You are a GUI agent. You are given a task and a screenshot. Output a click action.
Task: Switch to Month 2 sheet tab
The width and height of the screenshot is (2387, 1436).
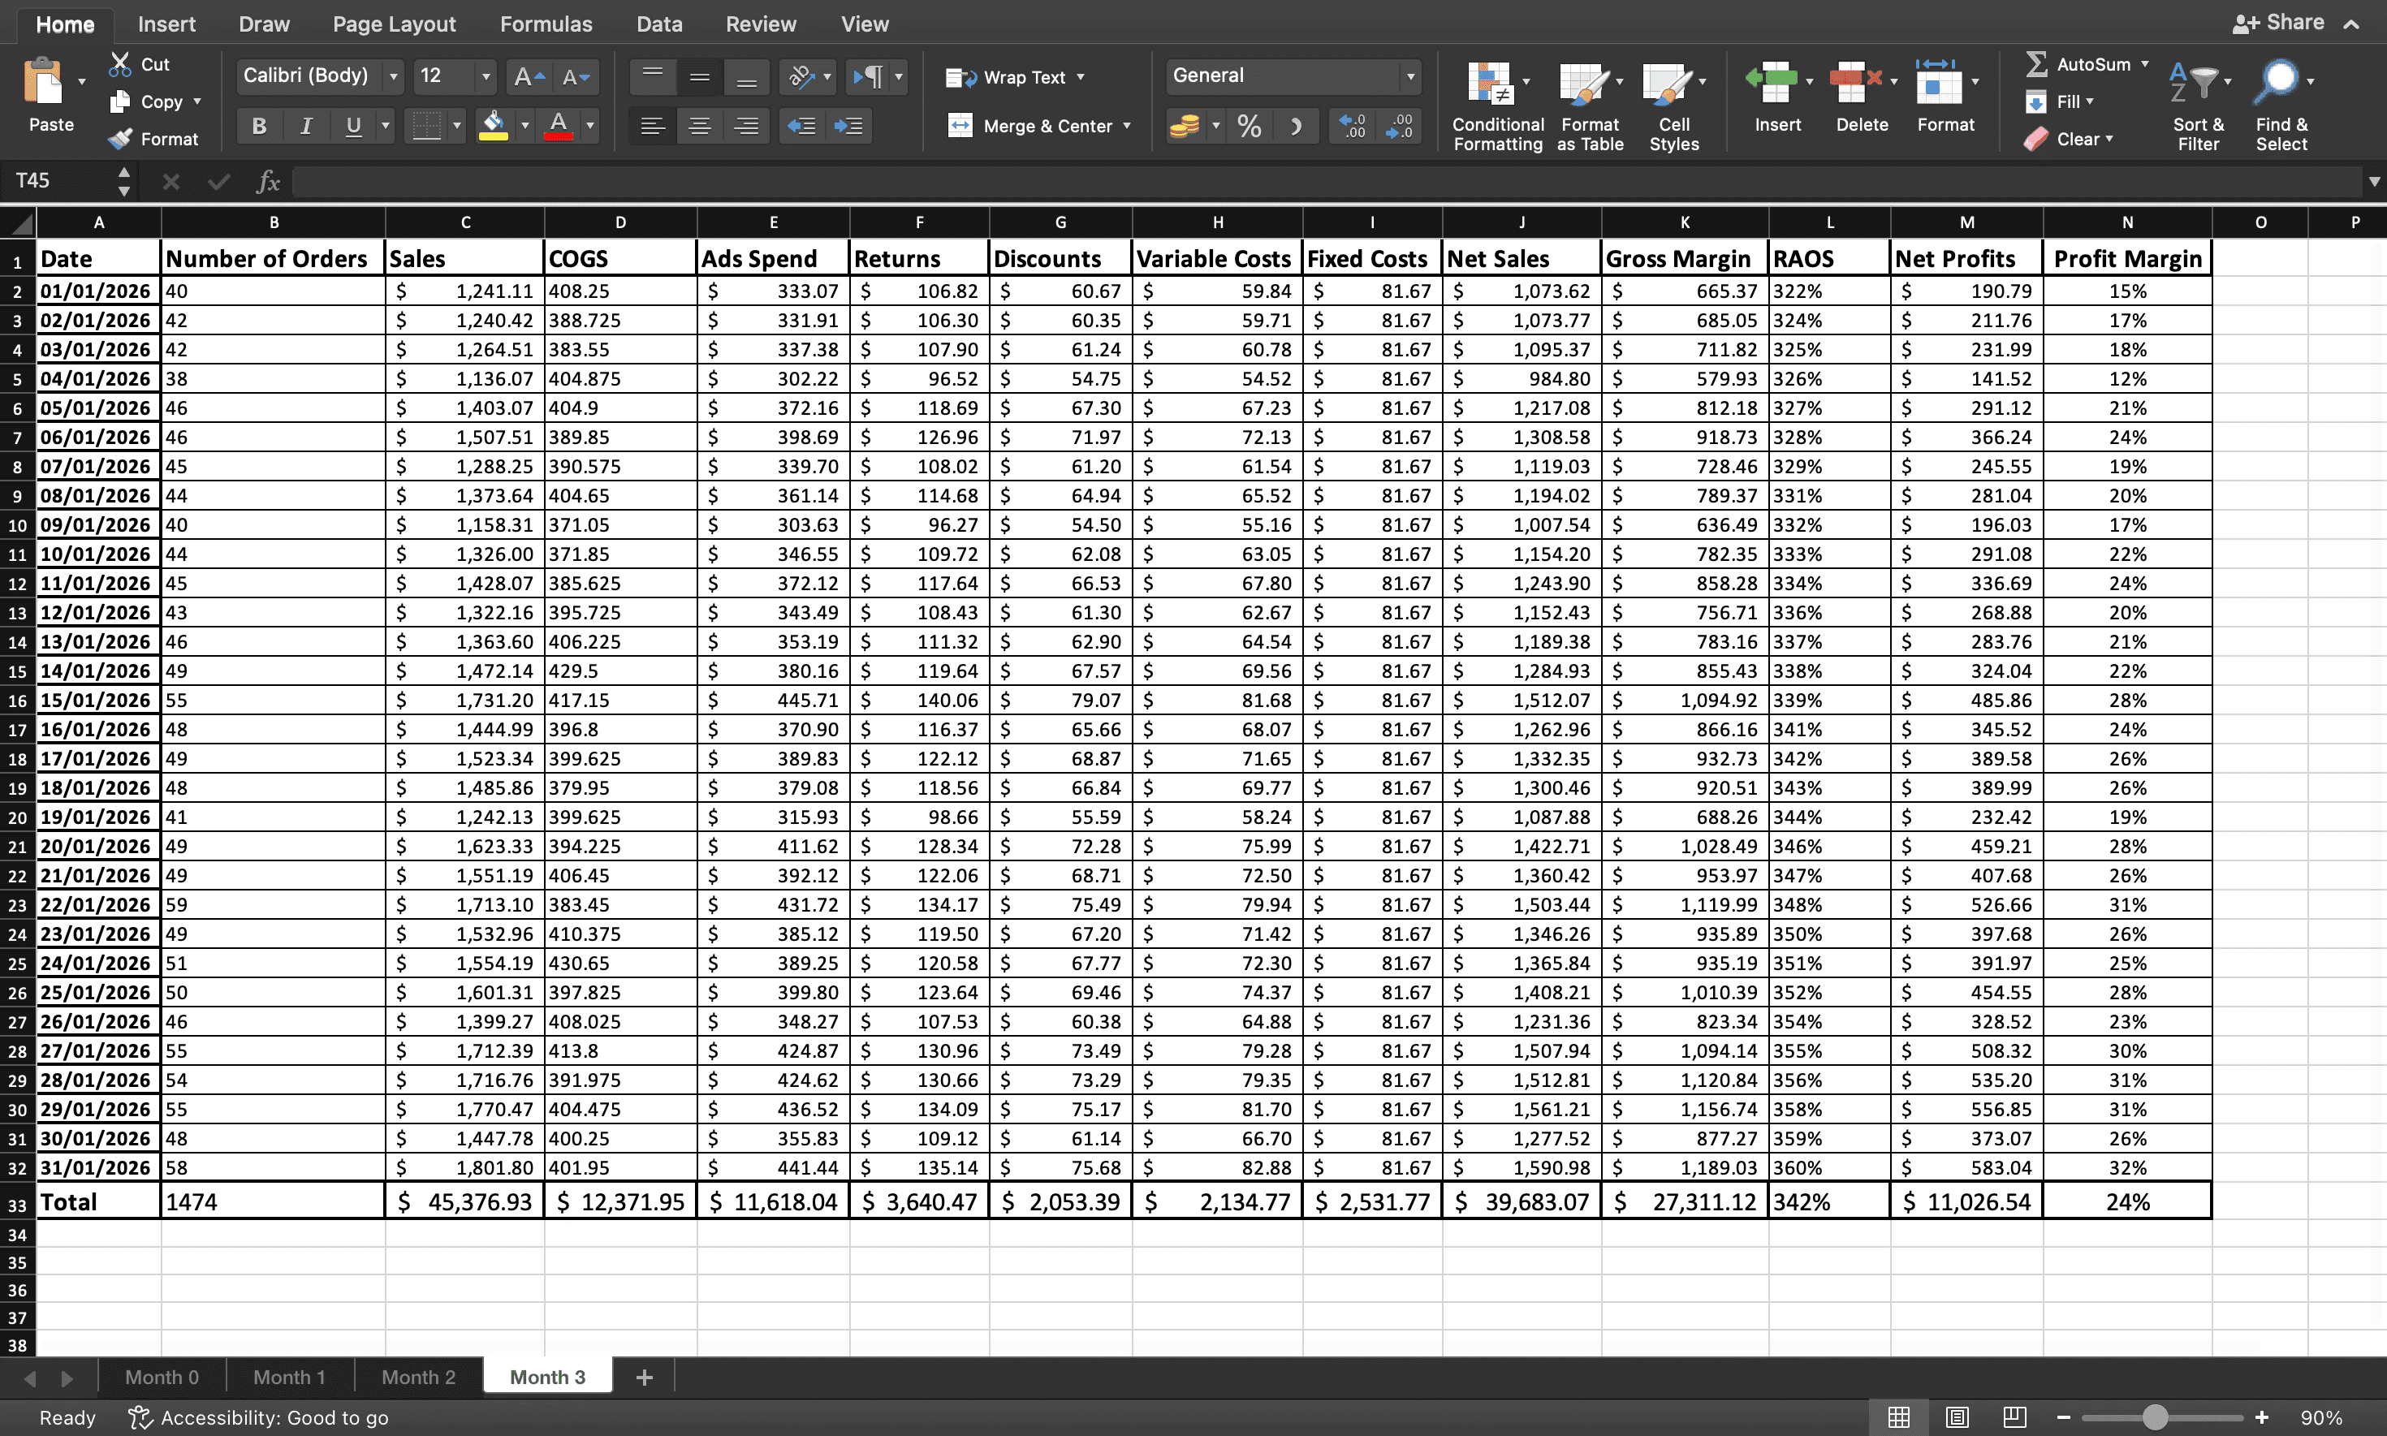click(417, 1377)
